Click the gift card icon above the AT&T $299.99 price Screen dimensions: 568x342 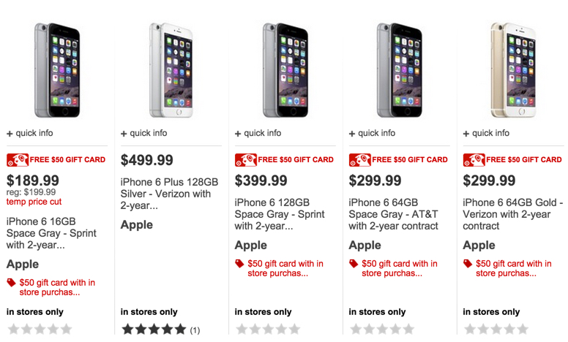click(x=360, y=159)
